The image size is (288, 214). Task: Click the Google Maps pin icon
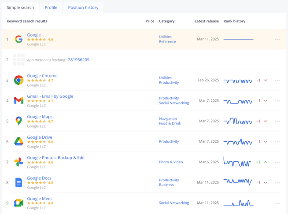point(19,121)
